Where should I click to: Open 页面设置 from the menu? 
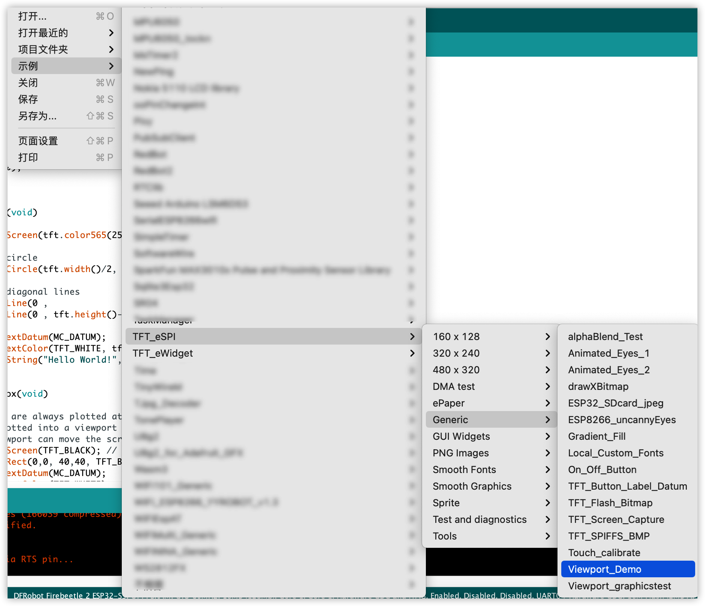click(66, 141)
